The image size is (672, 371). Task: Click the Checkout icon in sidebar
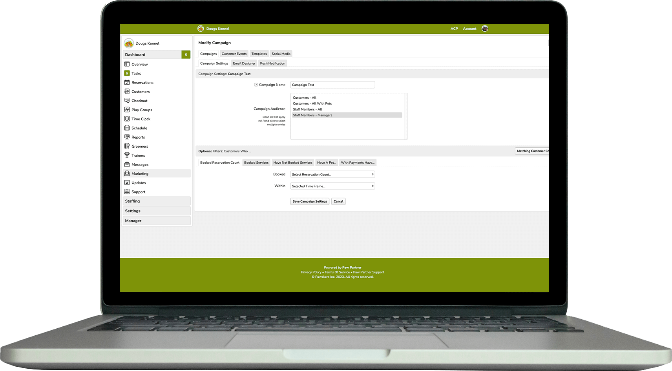(127, 101)
